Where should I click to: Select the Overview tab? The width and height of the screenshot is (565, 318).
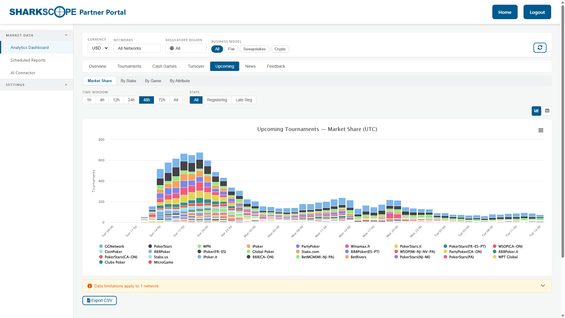[x=97, y=66]
